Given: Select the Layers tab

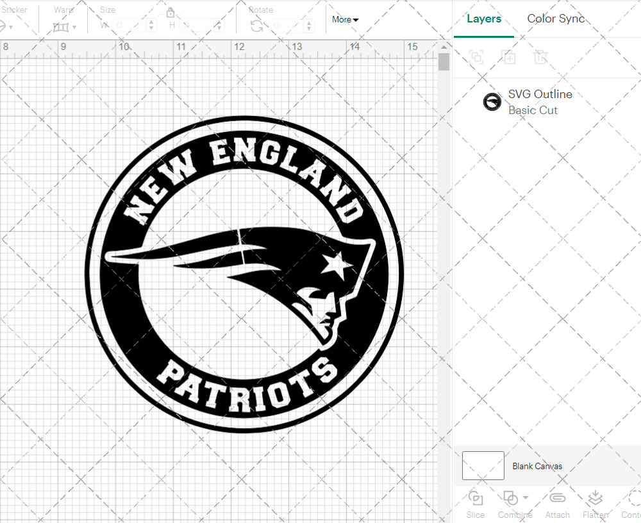Looking at the screenshot, I should 484,19.
